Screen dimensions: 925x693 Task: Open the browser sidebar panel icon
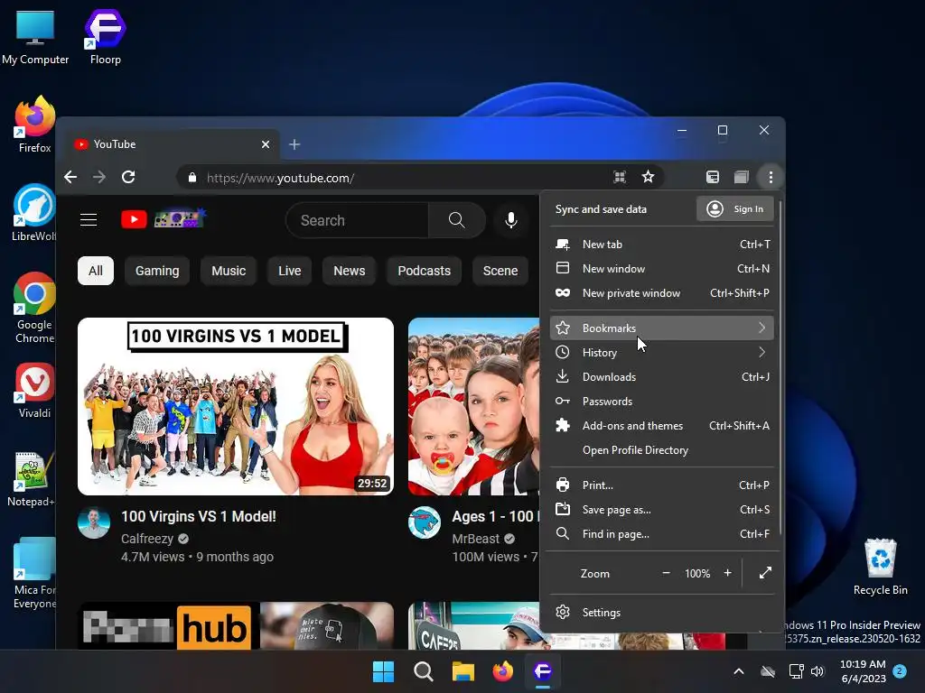(713, 178)
